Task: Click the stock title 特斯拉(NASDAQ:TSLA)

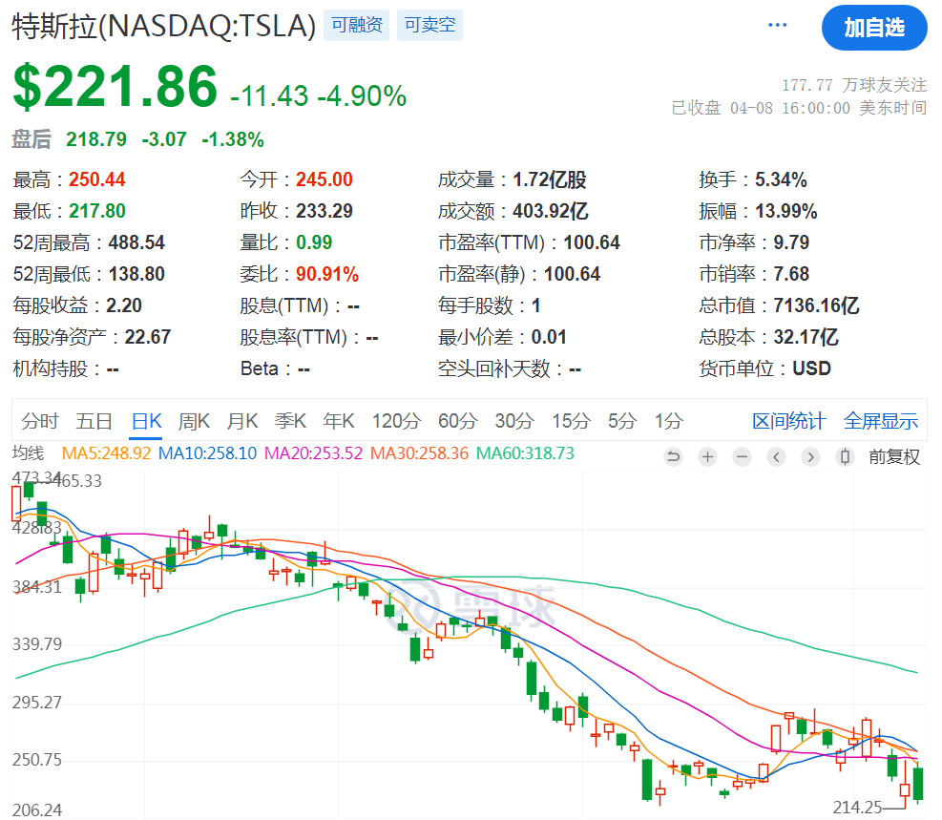Action: click(164, 27)
